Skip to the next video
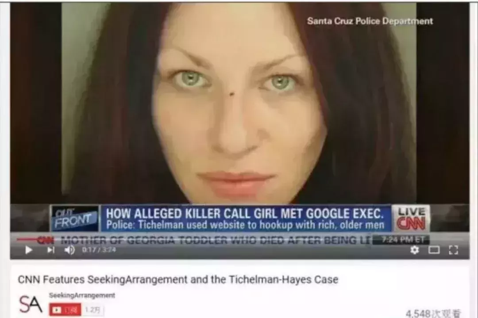This screenshot has width=478, height=318. [51, 250]
